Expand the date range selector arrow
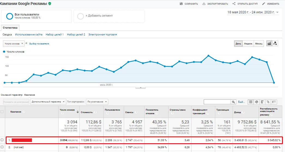 pos(277,12)
